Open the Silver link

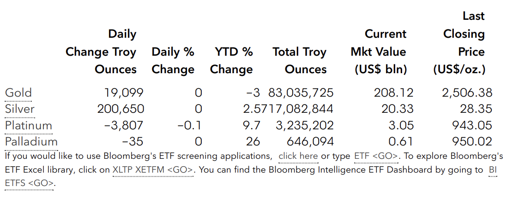pos(20,109)
